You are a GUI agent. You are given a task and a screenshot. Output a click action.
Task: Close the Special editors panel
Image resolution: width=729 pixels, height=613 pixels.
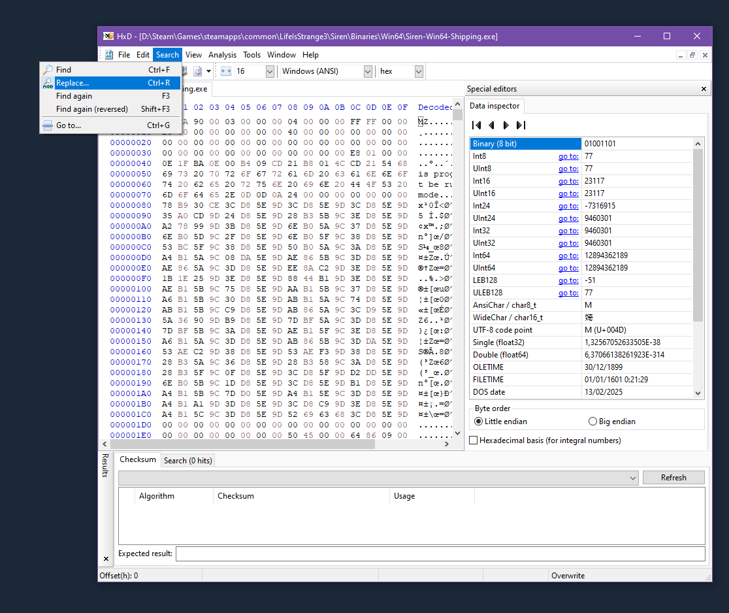704,89
